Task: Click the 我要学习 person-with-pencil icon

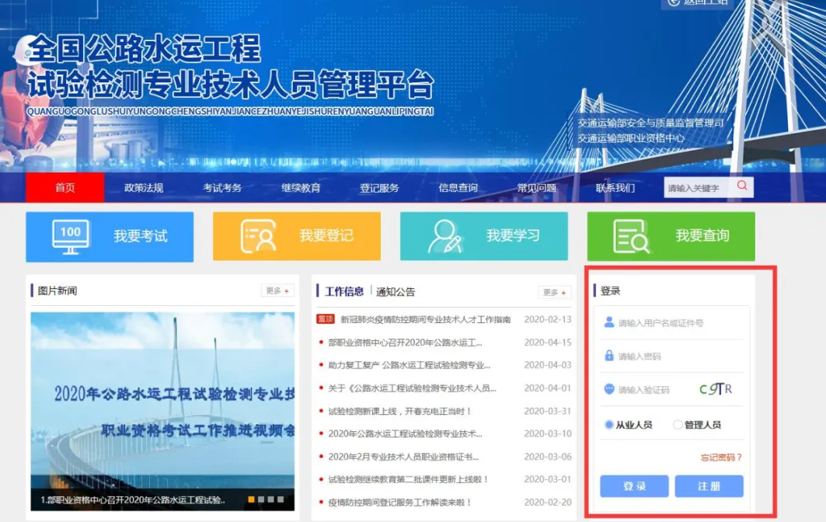Action: pyautogui.click(x=445, y=236)
